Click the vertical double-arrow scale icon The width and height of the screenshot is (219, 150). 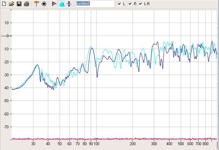[x=69, y=4]
